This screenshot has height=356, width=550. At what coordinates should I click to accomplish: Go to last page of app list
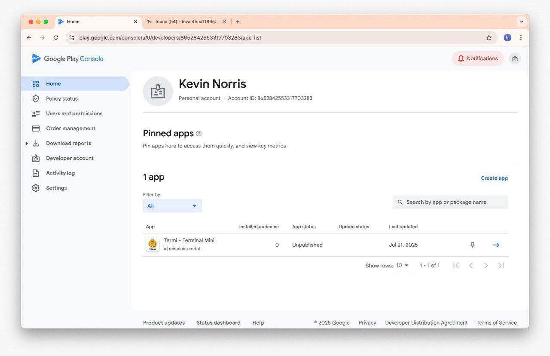501,266
